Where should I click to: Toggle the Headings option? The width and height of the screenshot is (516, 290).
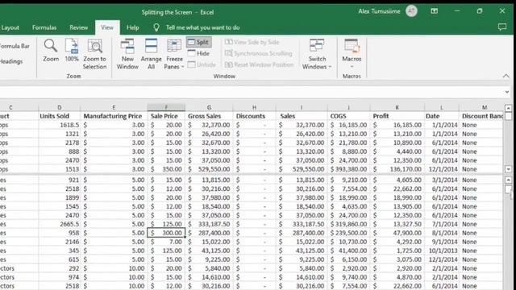(11, 61)
